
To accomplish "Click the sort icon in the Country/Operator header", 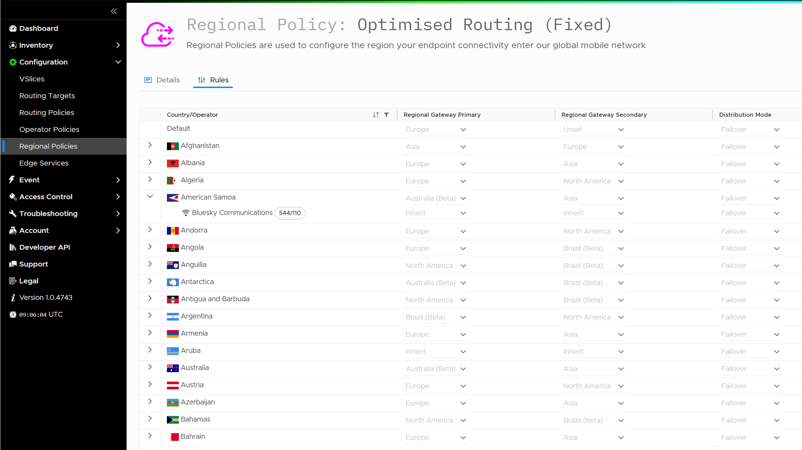I will tap(376, 115).
